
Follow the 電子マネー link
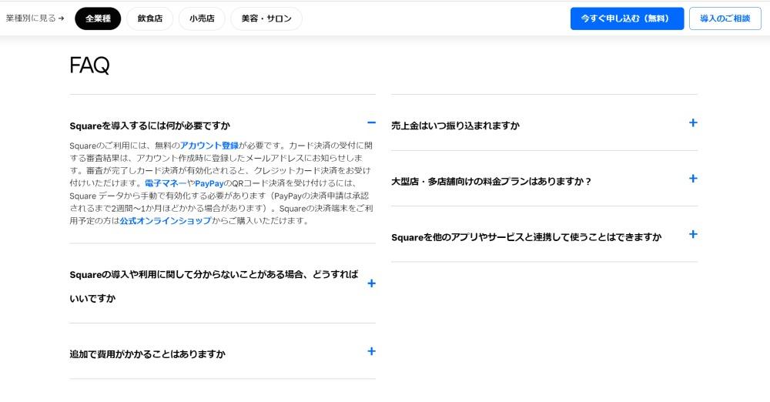[166, 183]
